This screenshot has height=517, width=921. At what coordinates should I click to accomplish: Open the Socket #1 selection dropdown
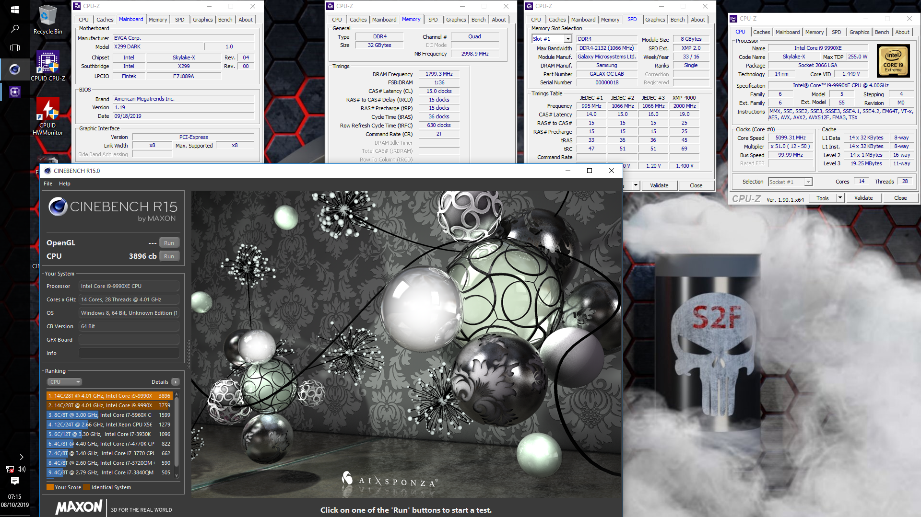pos(808,182)
